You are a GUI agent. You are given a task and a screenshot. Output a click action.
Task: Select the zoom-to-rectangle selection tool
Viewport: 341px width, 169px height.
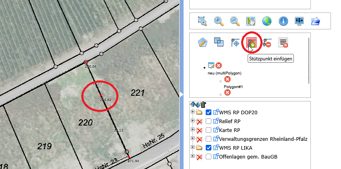[x=202, y=21]
